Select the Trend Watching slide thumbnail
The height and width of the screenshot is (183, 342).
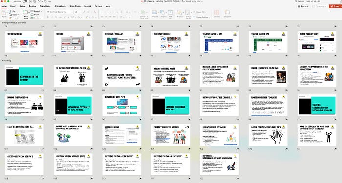24,41
